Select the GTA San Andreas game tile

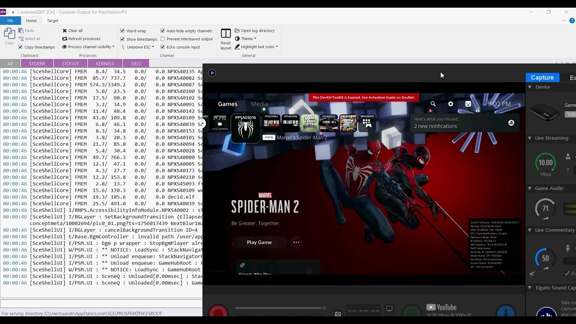pyautogui.click(x=310, y=123)
